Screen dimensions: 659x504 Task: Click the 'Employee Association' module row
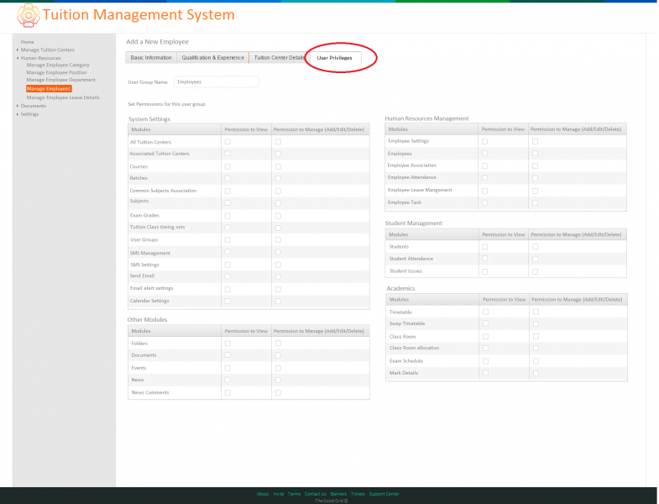click(x=505, y=165)
